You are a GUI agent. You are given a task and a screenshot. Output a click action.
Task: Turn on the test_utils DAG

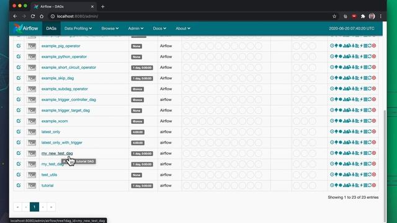(x=32, y=175)
